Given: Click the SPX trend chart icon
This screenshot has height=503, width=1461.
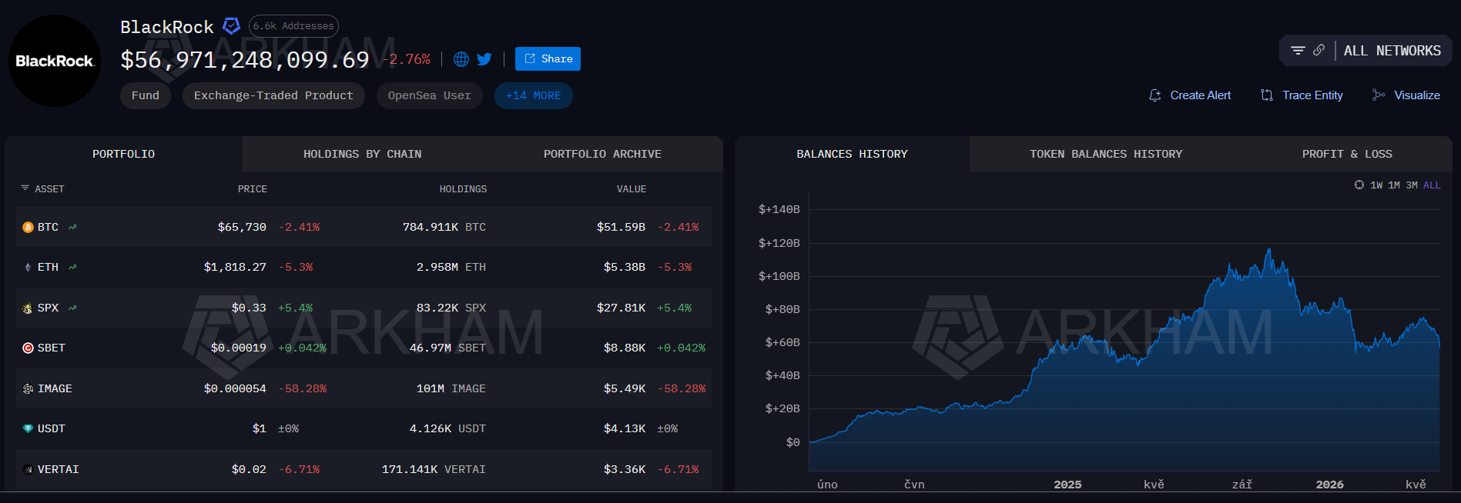Looking at the screenshot, I should coord(72,308).
